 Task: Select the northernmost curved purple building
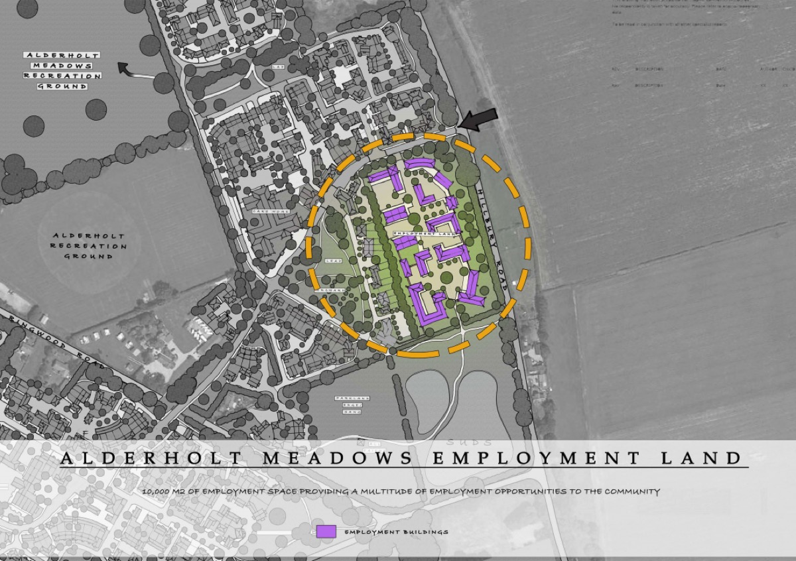[419, 164]
